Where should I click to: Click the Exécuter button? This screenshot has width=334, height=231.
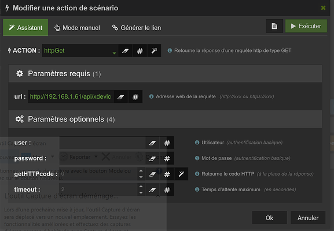tap(306, 26)
